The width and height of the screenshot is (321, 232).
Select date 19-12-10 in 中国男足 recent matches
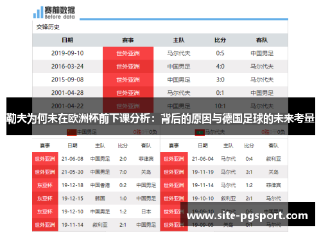(73, 211)
